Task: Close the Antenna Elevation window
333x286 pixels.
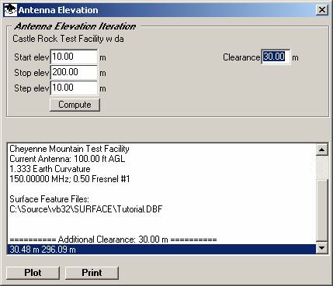Action: (322, 10)
